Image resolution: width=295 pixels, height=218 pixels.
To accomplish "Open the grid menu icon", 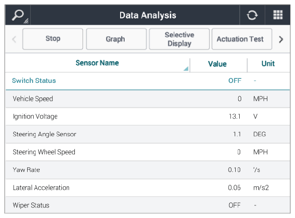I will [278, 15].
